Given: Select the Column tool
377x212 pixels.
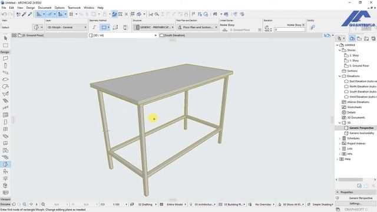Looking at the screenshot, I should click(x=5, y=65).
